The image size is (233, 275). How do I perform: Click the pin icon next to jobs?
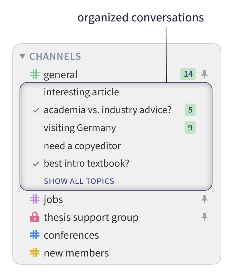coord(205,199)
